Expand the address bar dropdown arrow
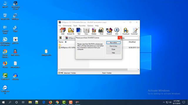The width and height of the screenshot is (188, 105). [138, 38]
